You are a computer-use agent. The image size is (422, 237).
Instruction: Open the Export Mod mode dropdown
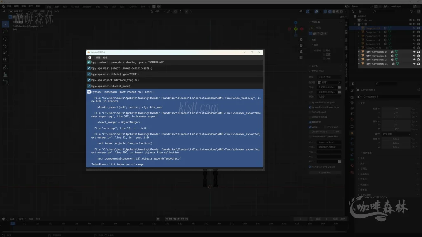coord(329,77)
